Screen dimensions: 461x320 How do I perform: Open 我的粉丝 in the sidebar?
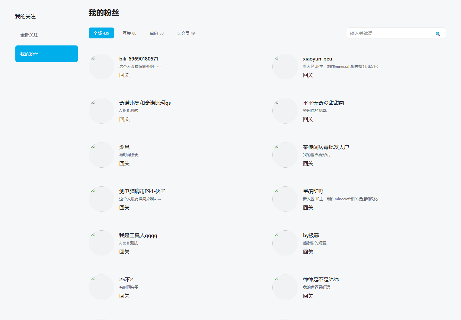(x=46, y=54)
